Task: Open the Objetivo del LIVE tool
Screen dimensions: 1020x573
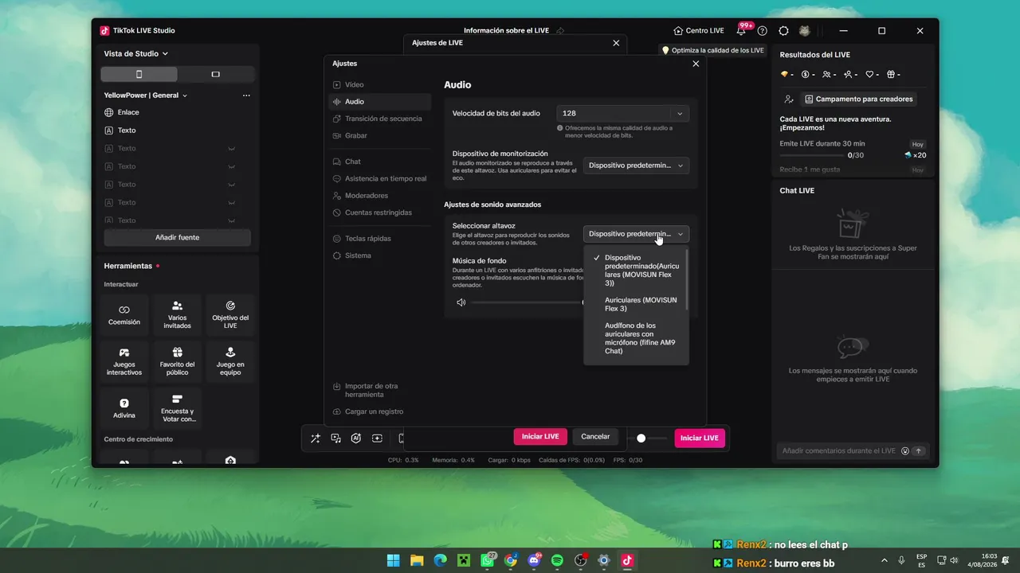Action: point(230,315)
